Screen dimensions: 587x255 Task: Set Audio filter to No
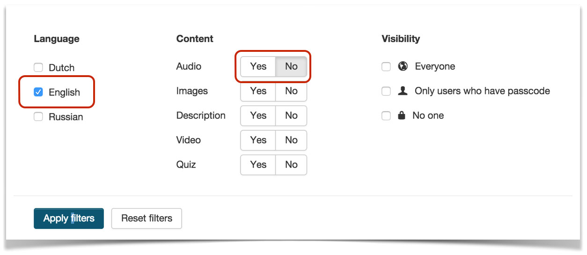click(x=291, y=66)
